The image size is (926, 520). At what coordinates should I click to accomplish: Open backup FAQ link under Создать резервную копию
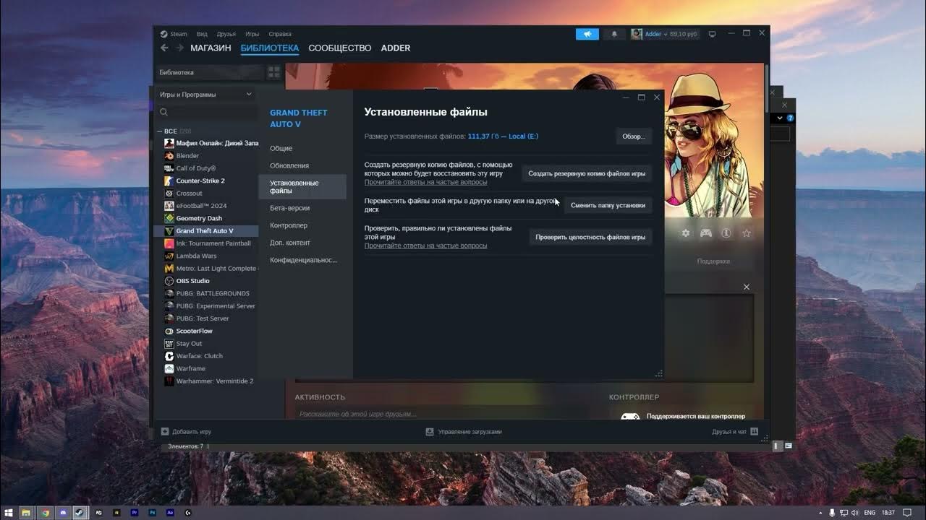[x=425, y=182]
